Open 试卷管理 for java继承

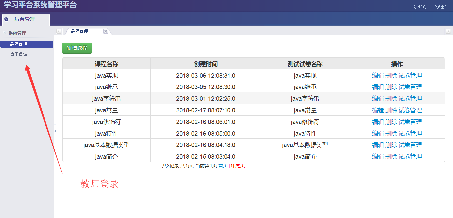click(x=410, y=87)
